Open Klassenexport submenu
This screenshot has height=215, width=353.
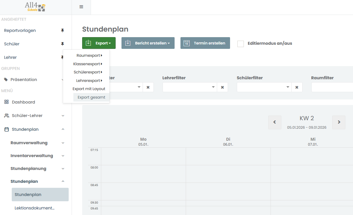point(88,64)
